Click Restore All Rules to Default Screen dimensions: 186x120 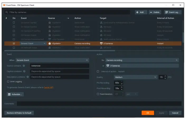pos(19,113)
